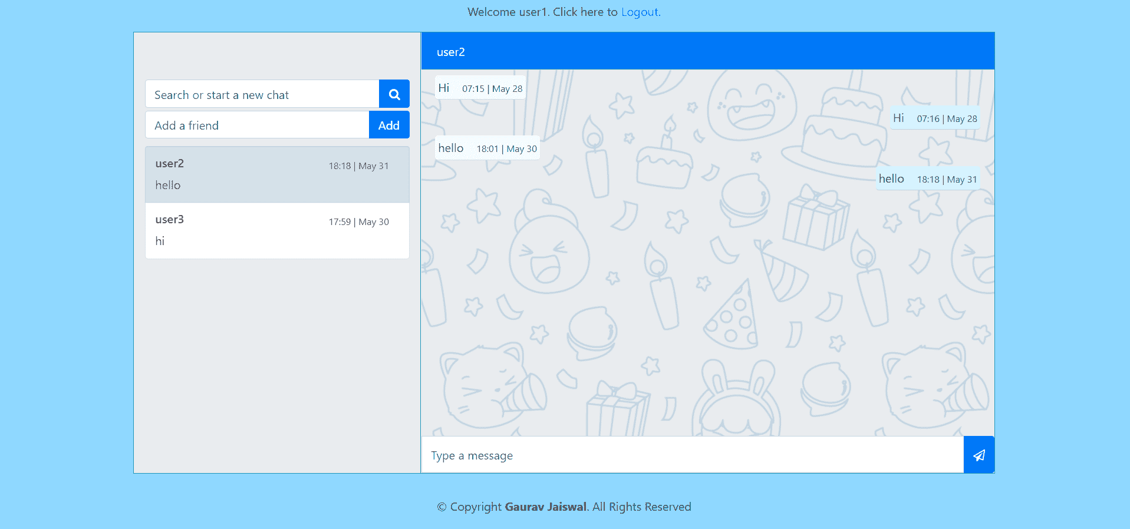Click user2's '18:18 | May 31' list timestamp
The height and width of the screenshot is (529, 1130).
tap(358, 166)
